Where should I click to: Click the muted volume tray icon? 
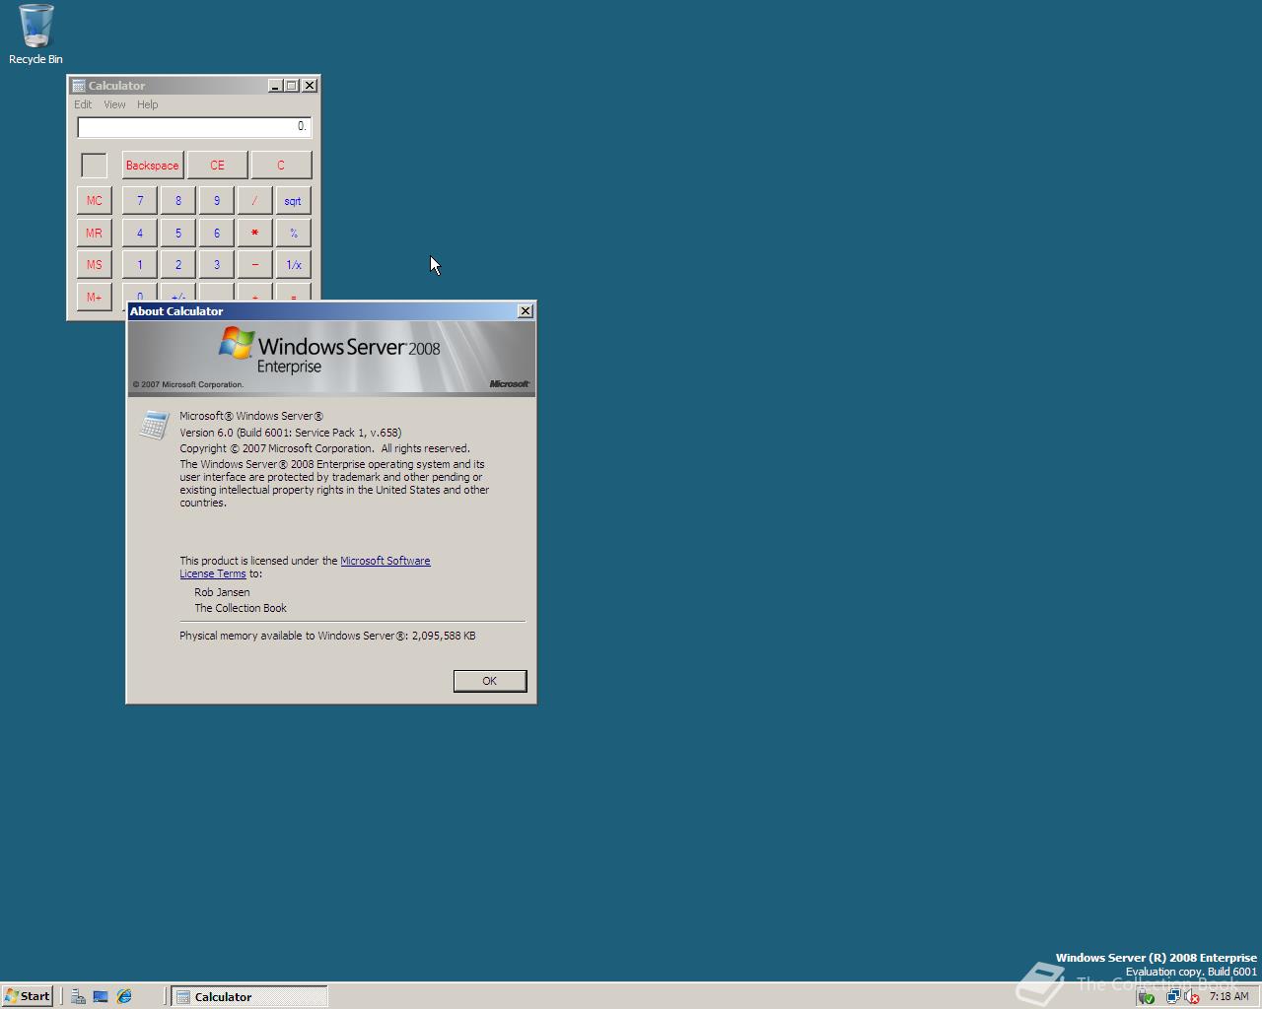pos(1191,996)
